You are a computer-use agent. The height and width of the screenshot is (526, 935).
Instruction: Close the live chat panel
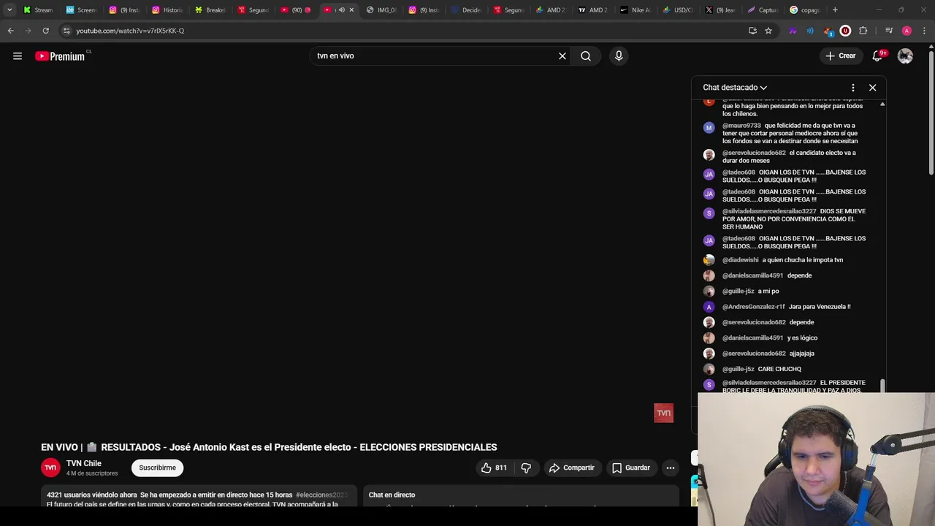tap(872, 88)
